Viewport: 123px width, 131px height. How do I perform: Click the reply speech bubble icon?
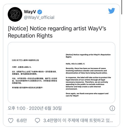click(x=37, y=120)
